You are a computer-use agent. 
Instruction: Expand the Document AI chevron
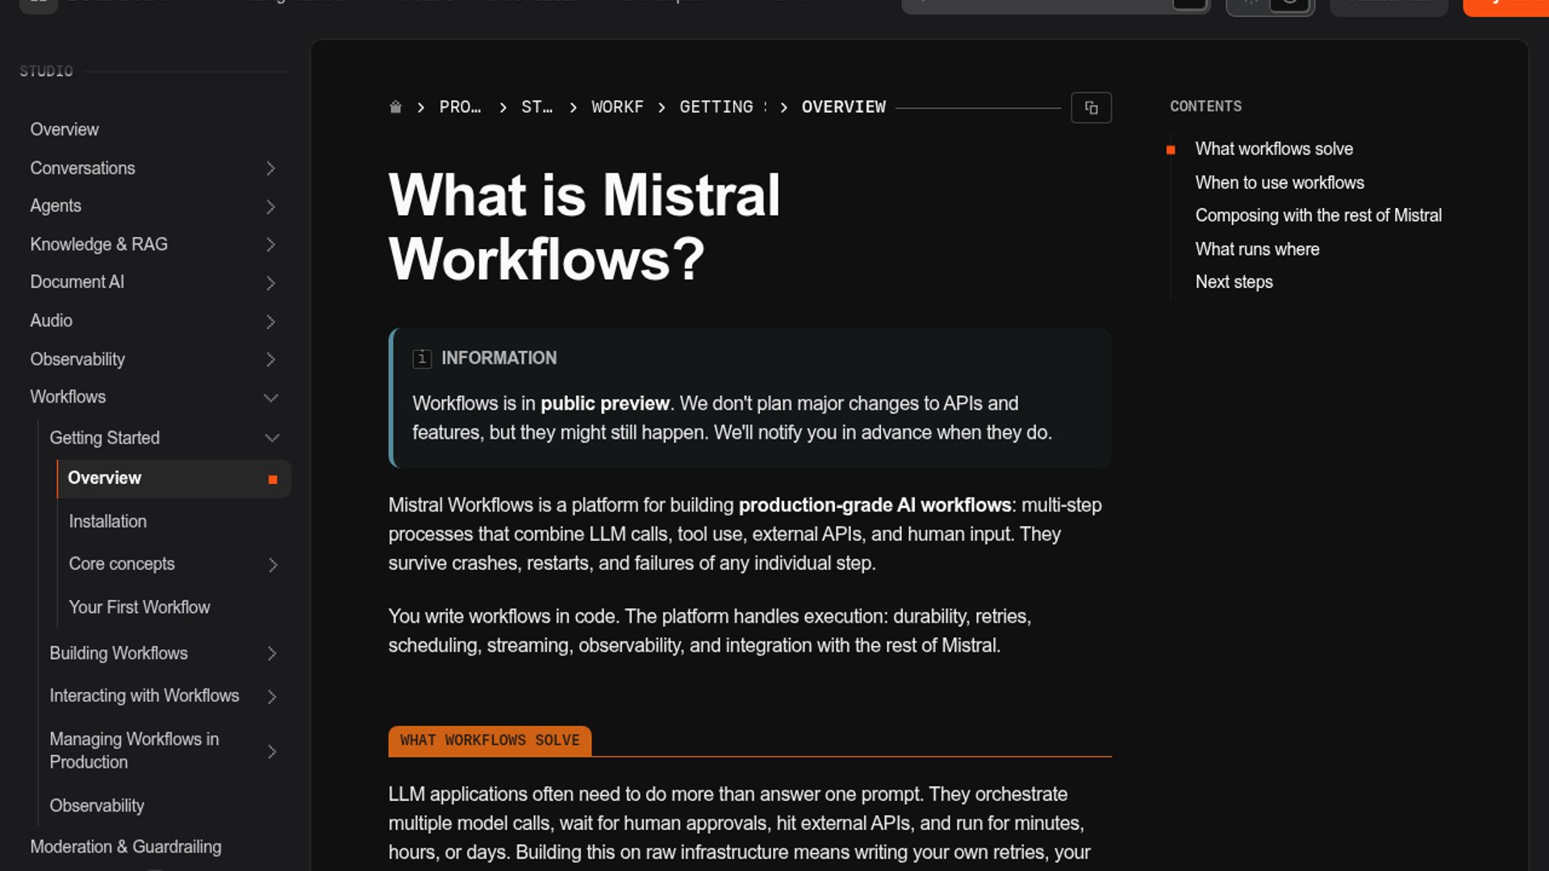pos(271,283)
